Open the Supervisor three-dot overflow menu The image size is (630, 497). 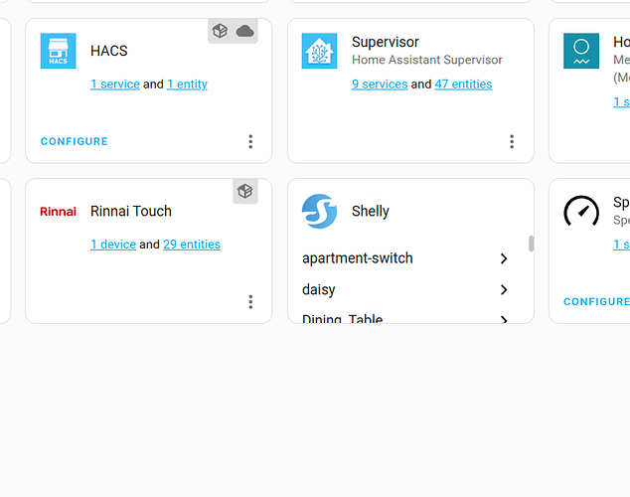512,142
